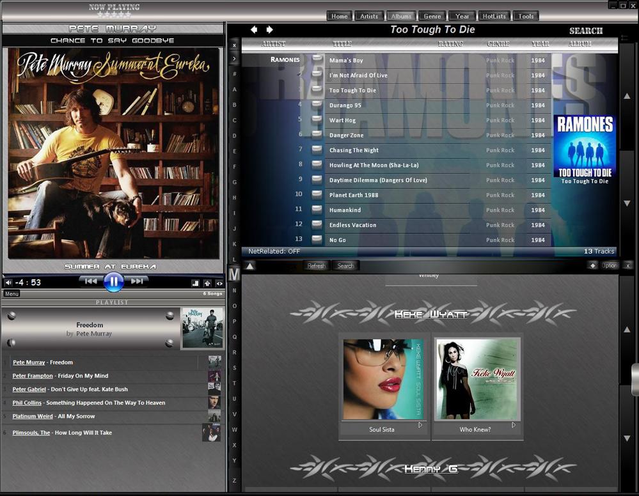Viewport: 639px width, 496px height.
Task: Open the HotLists tab
Action: (494, 16)
